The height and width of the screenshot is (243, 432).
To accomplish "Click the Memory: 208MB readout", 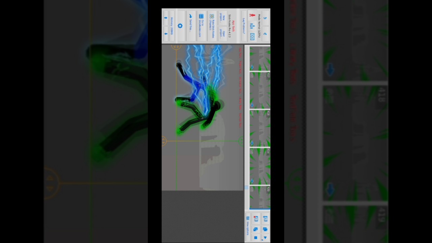I will (x=172, y=26).
